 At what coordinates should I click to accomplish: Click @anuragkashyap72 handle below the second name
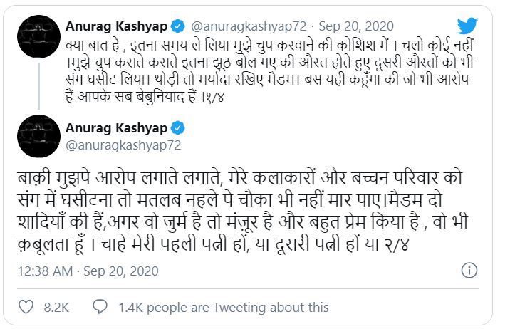point(123,145)
